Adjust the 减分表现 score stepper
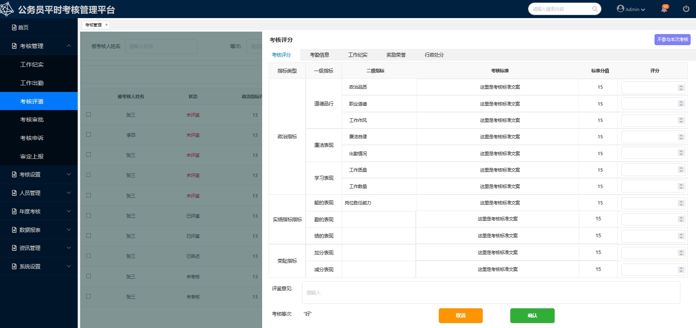The height and width of the screenshot is (328, 696). [x=681, y=270]
